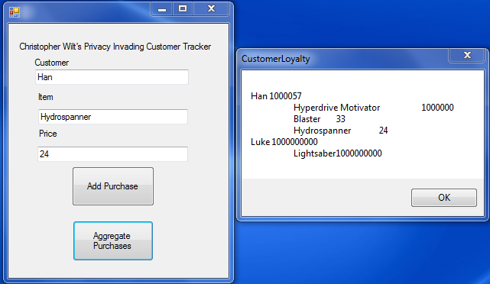Click the '33' Blaster price
Image resolution: width=490 pixels, height=284 pixels.
(x=341, y=119)
